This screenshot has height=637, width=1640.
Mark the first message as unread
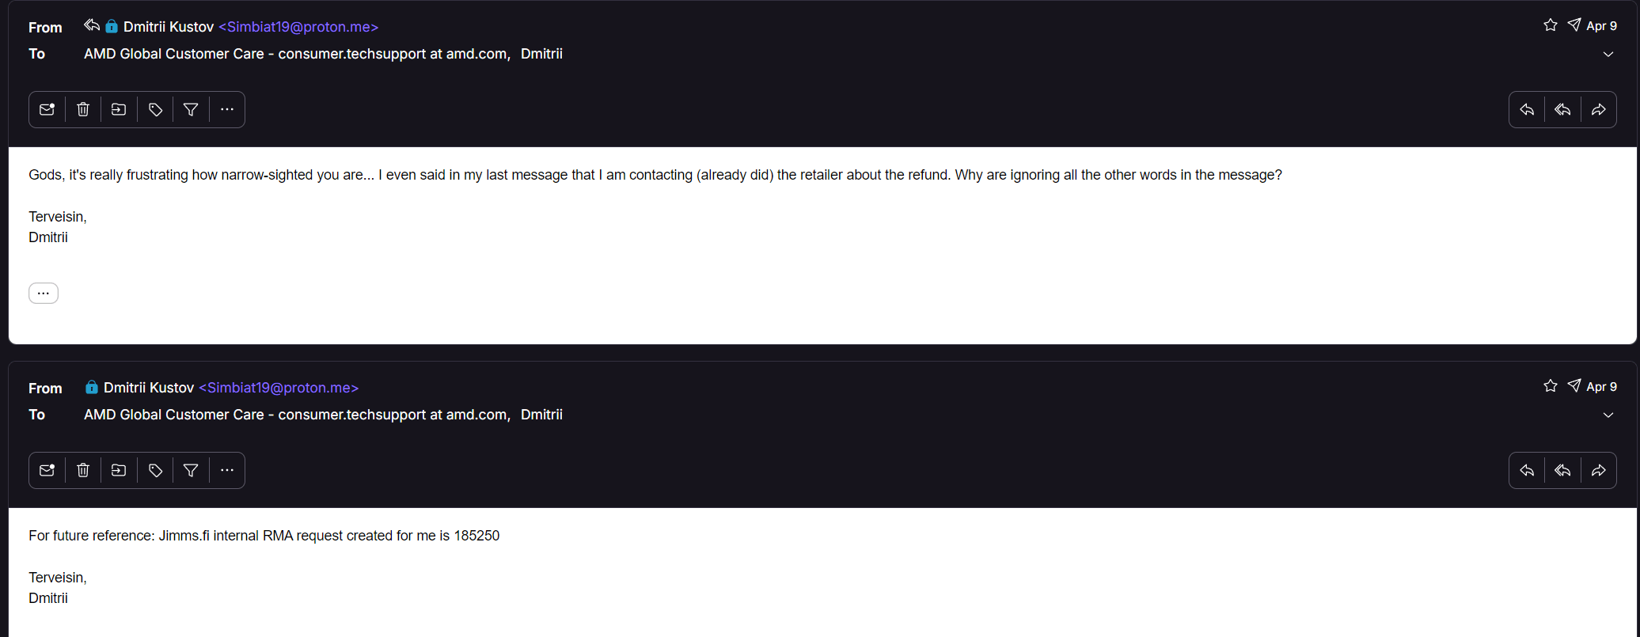(47, 110)
